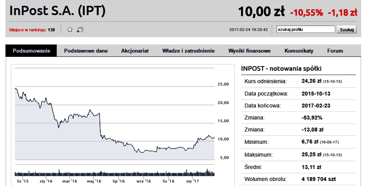Click the -1,18 zł price change
374x186 pixels.
coord(342,12)
